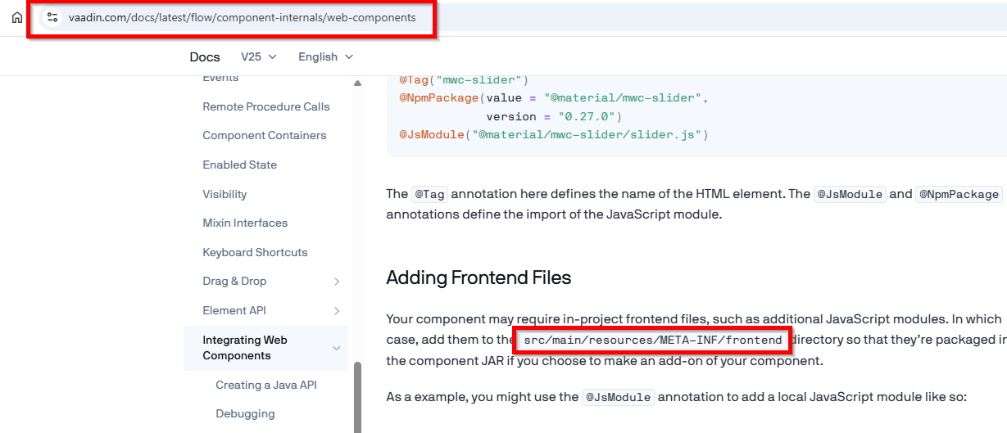Image resolution: width=1007 pixels, height=433 pixels.
Task: Open the site information icon in address bar
Action: tap(52, 17)
